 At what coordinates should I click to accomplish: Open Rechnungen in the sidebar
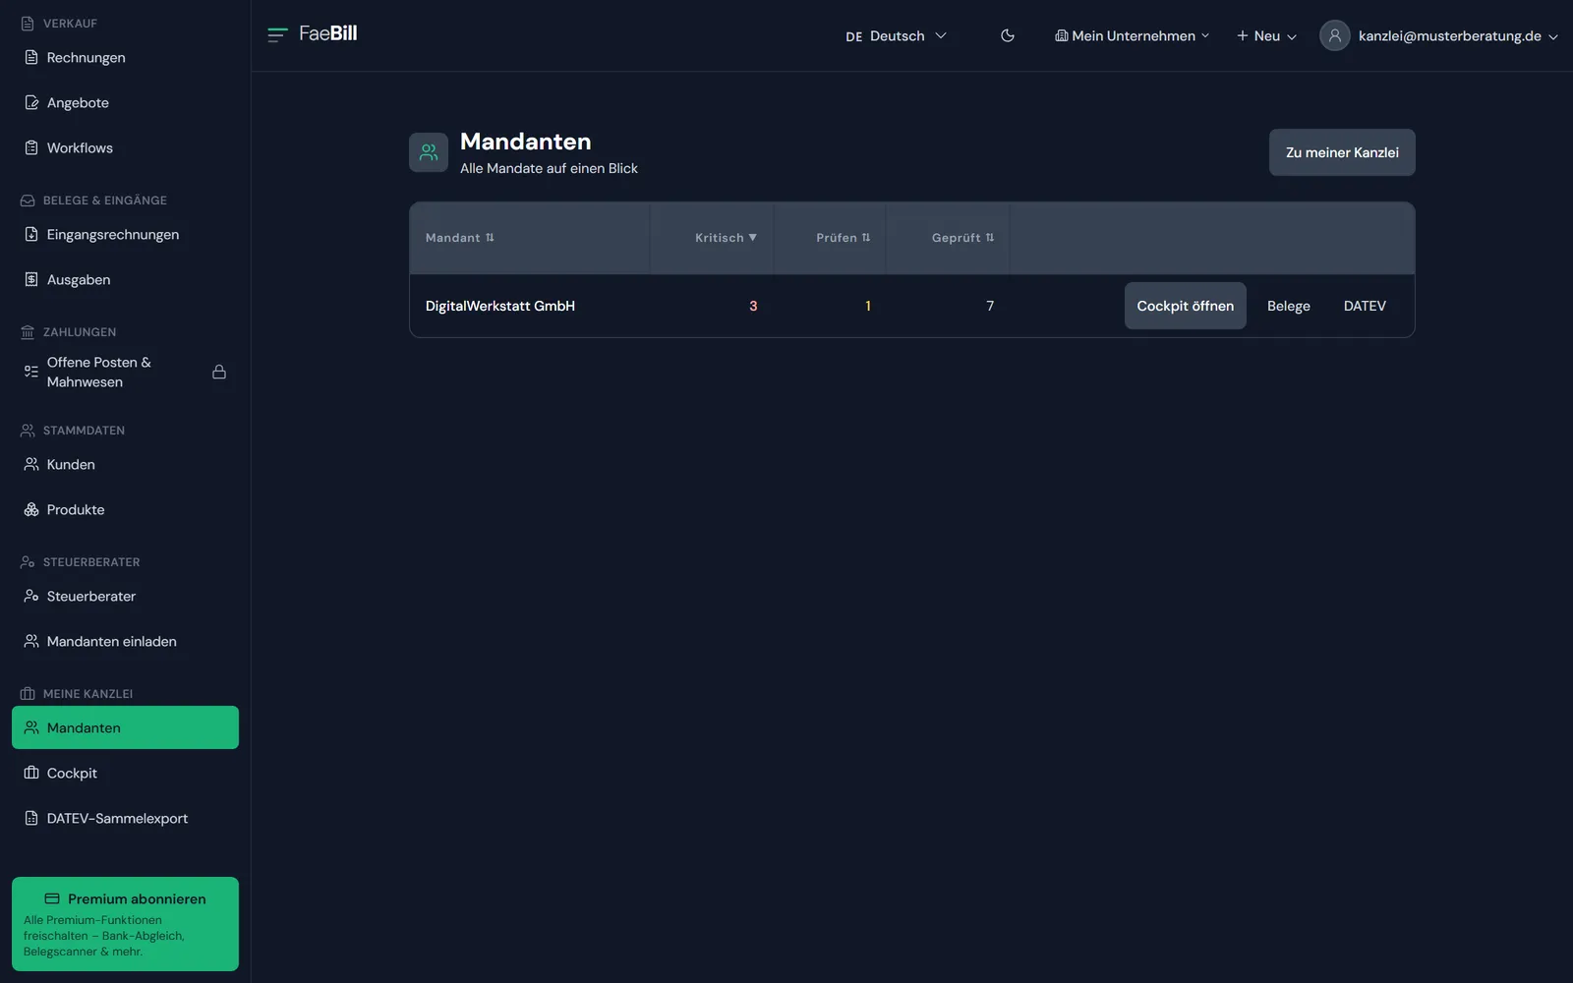[125, 57]
